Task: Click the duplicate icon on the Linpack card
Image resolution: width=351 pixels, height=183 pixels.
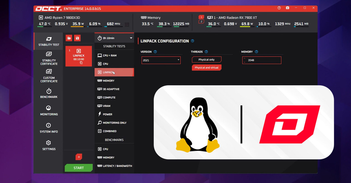Action: [x=81, y=63]
